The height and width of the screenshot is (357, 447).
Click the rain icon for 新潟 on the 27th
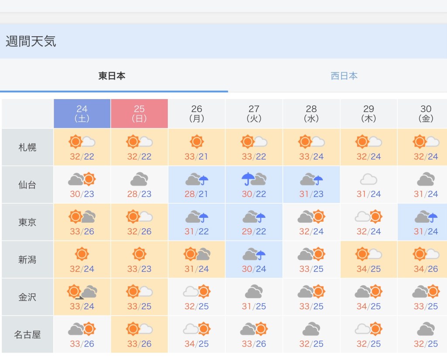254,254
